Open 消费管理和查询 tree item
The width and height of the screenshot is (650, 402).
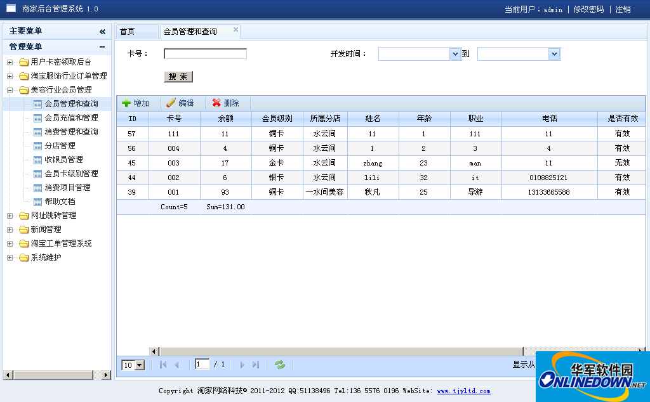tap(71, 132)
